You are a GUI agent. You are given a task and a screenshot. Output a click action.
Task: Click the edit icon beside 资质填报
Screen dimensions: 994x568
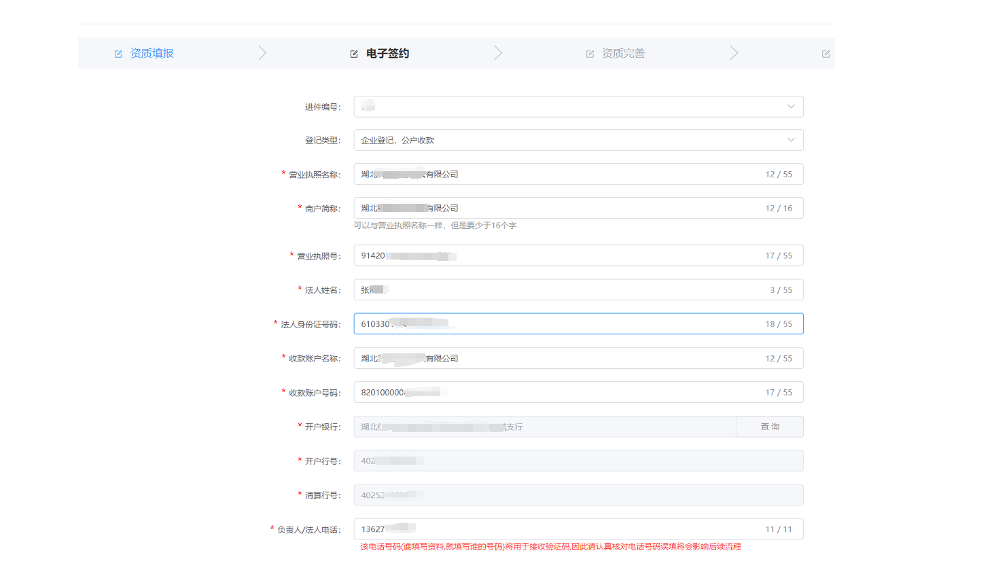tap(118, 54)
